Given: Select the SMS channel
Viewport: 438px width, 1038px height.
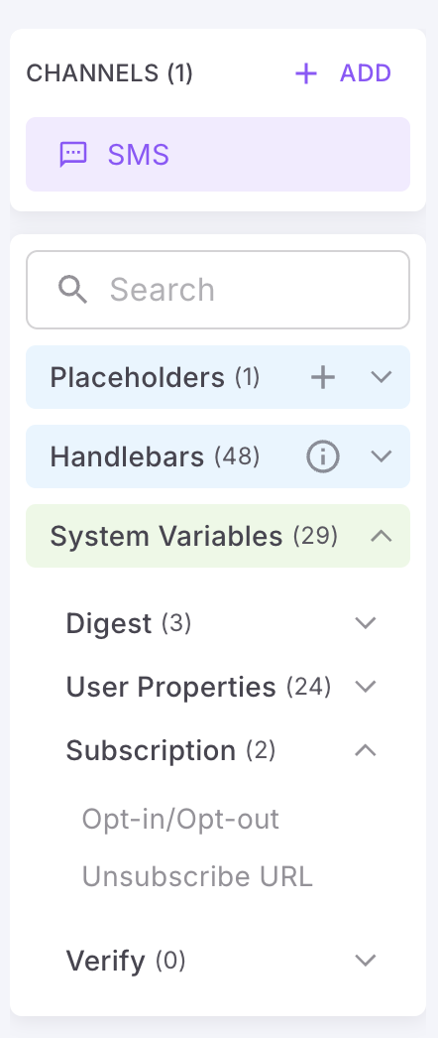Looking at the screenshot, I should point(218,154).
